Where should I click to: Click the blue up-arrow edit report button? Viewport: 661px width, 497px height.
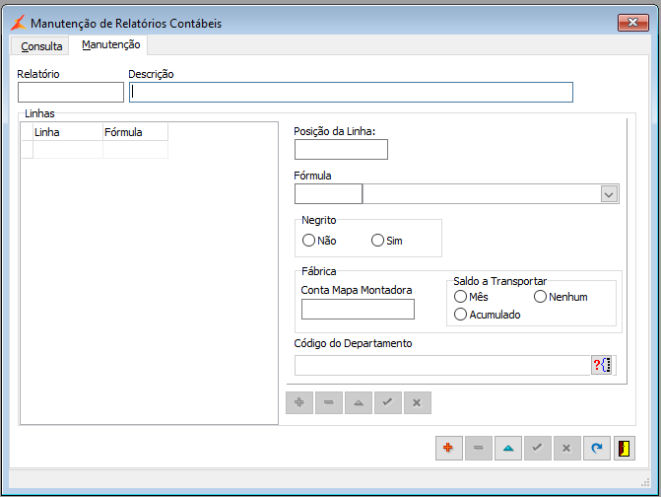coord(508,448)
